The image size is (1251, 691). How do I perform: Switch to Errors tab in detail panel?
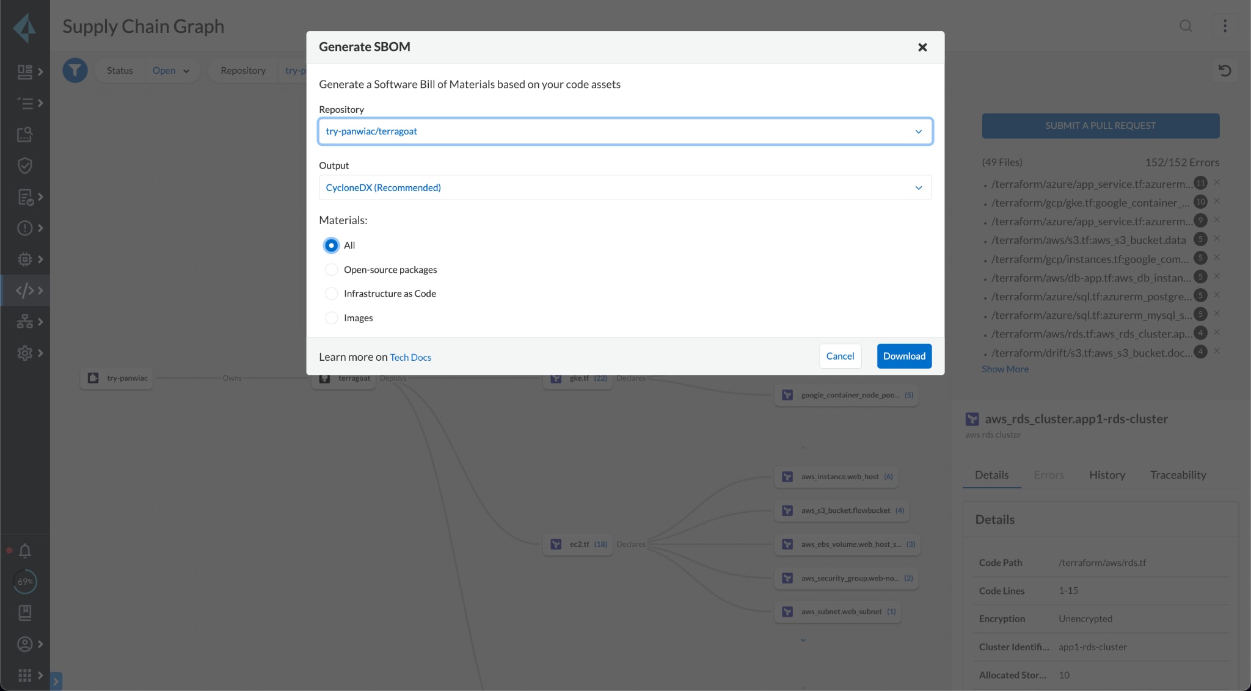pos(1048,475)
